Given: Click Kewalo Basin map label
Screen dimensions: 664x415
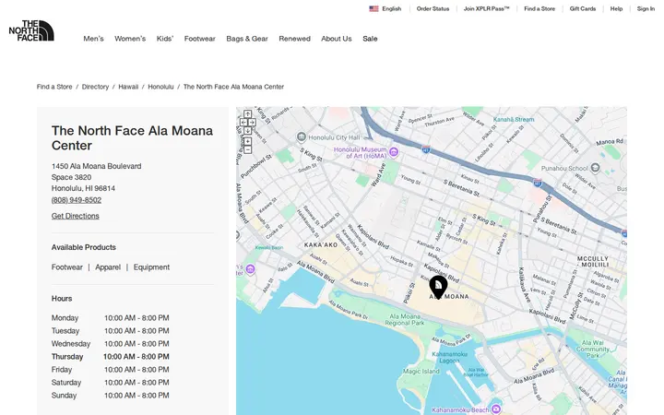Looking at the screenshot, I should tap(269, 248).
